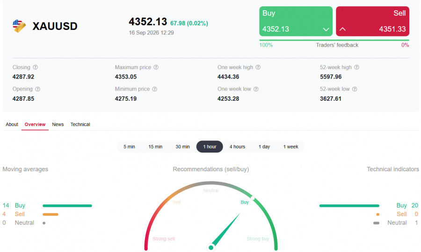Choose the 1 week interval option
The height and width of the screenshot is (252, 421).
(x=291, y=147)
